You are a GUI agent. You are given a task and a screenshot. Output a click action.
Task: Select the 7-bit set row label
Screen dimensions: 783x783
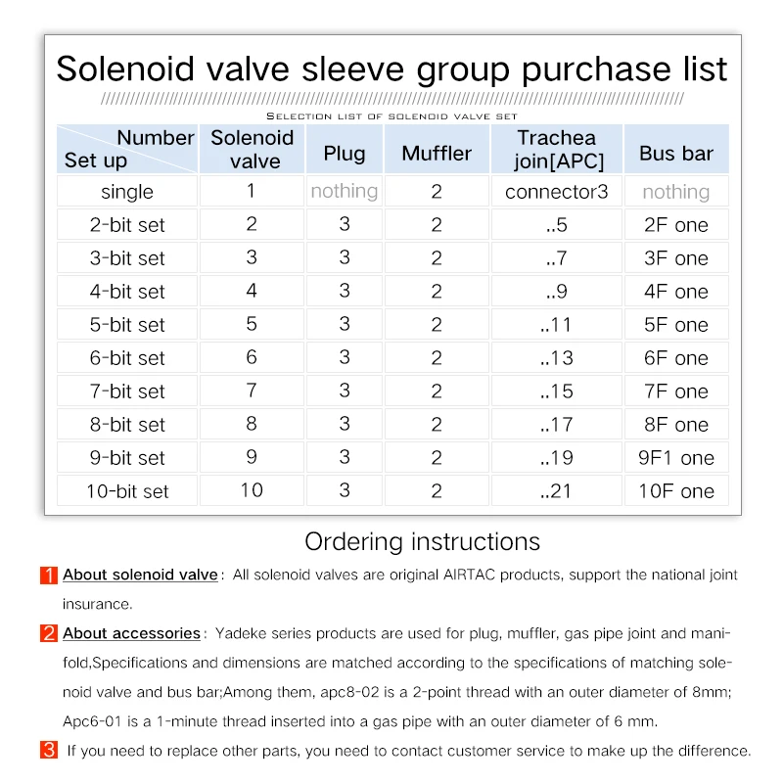tap(127, 391)
